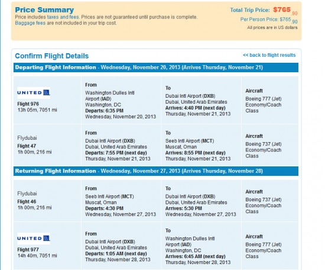The image size is (325, 270).
Task: Click the United logo for Flight 977
Action: tap(34, 239)
